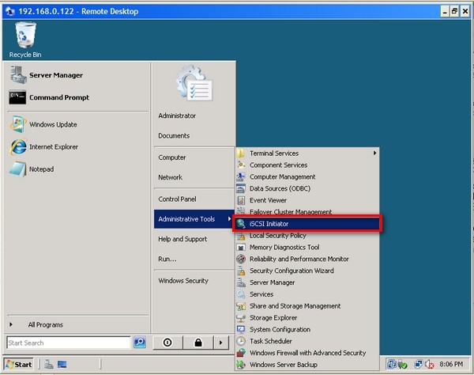474x375 pixels.
Task: Launch Storage Explorer icon
Action: coord(241,318)
